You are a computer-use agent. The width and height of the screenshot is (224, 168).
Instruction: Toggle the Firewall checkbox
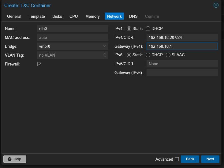coord(39,64)
